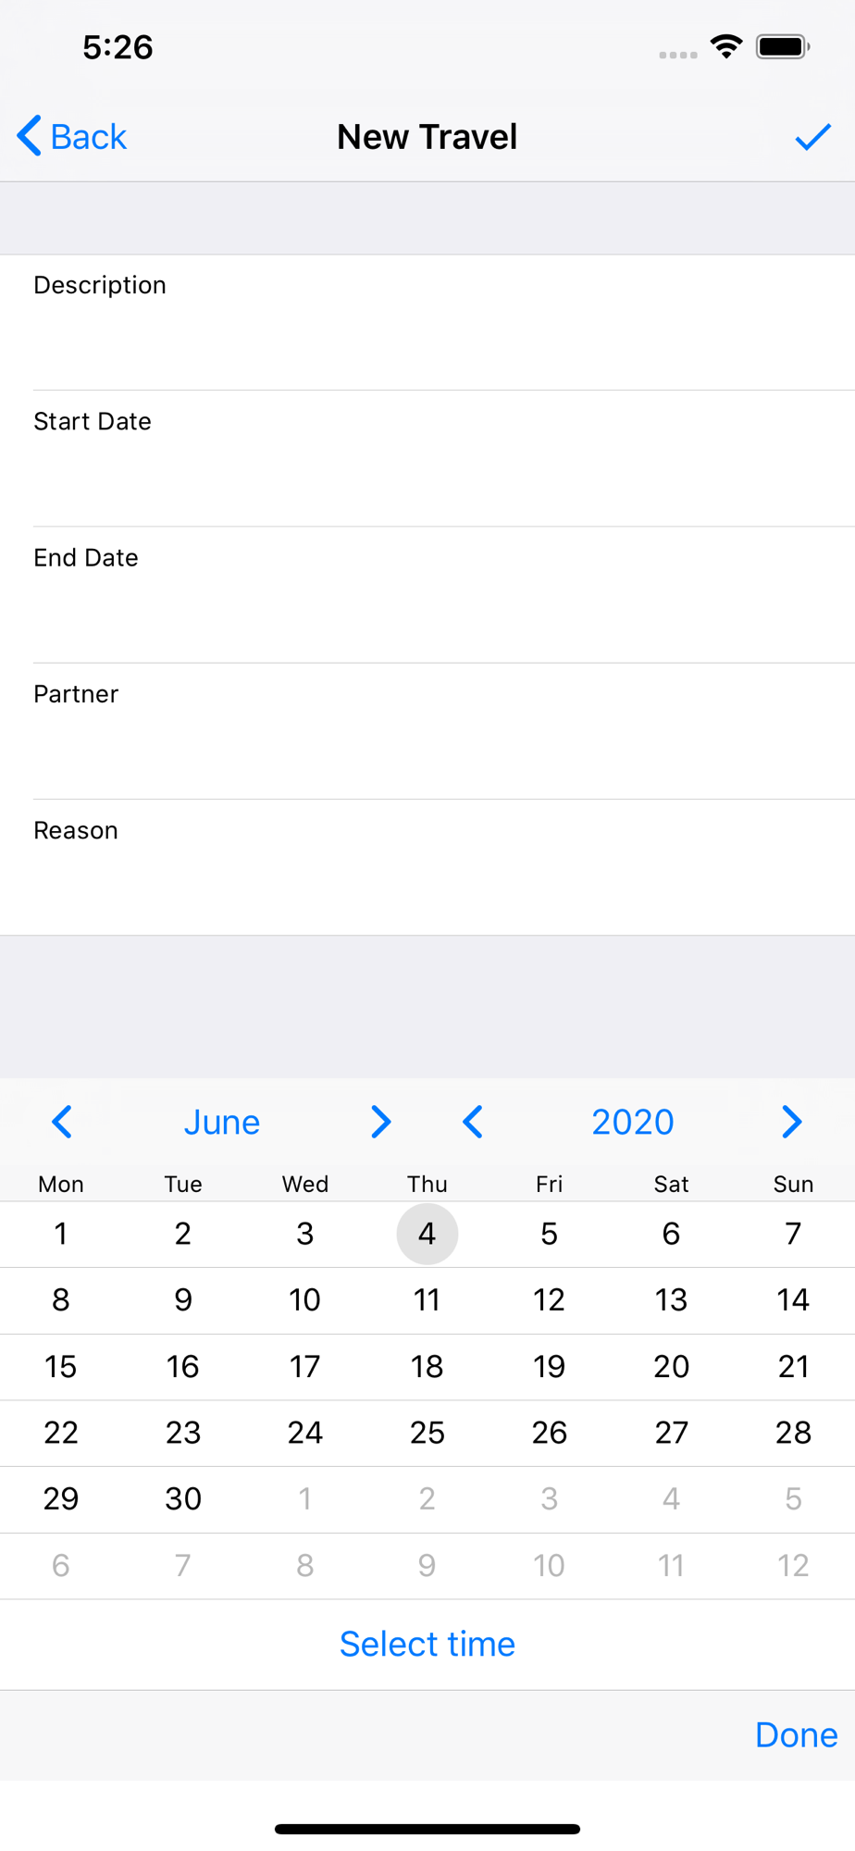Select greyed-out day 12 next month
The height and width of the screenshot is (1851, 855).
(793, 1565)
